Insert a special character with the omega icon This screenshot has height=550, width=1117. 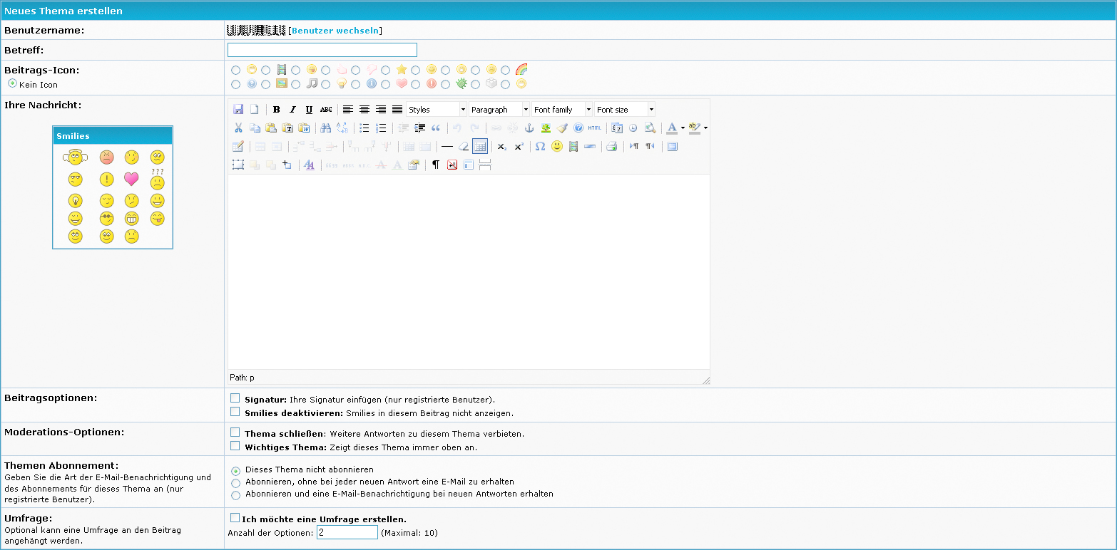pos(539,147)
